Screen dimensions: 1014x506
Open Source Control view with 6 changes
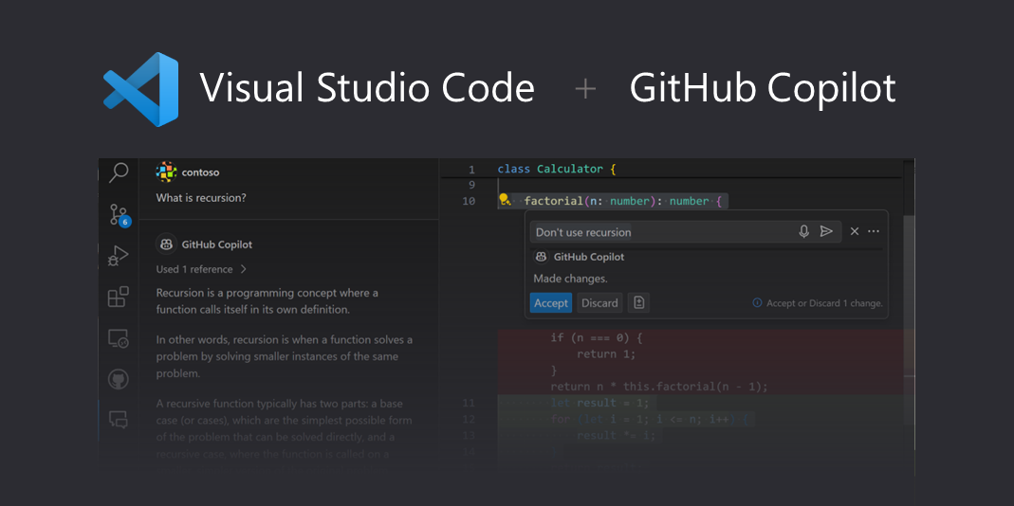coord(119,214)
